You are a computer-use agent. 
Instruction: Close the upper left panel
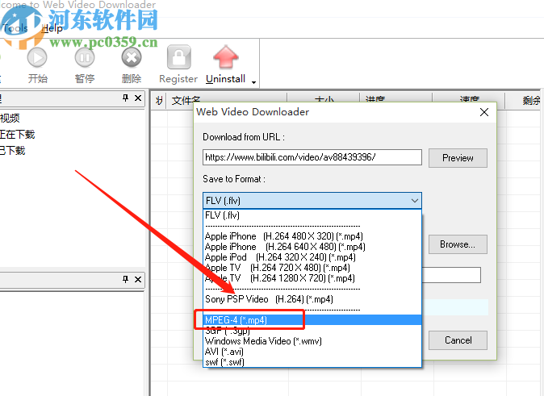(x=138, y=98)
